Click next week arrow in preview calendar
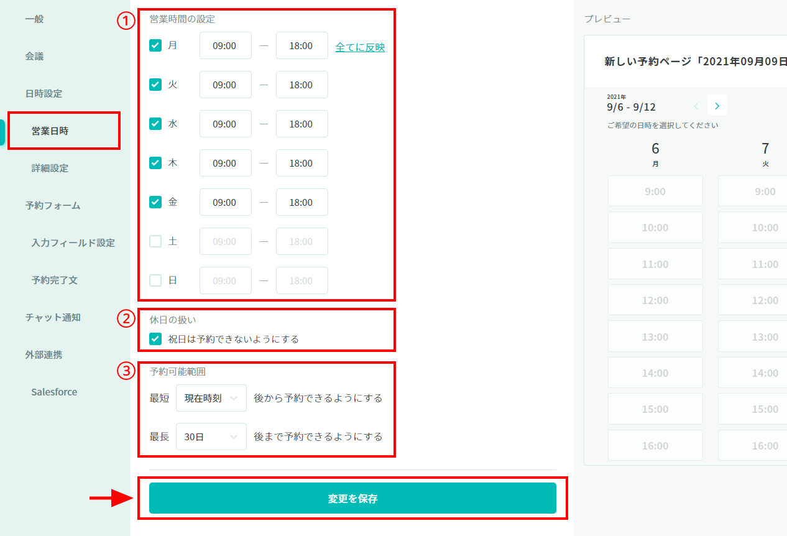Image resolution: width=787 pixels, height=536 pixels. [x=717, y=106]
